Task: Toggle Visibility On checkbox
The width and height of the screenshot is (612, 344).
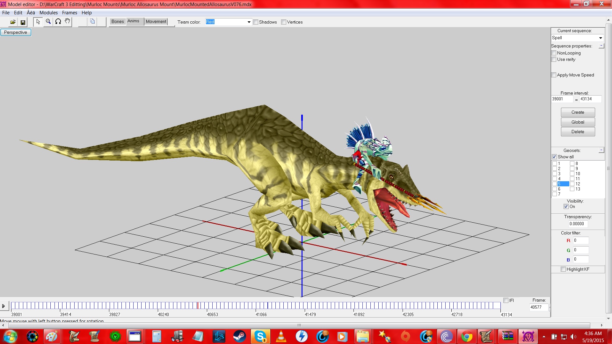Action: click(566, 206)
